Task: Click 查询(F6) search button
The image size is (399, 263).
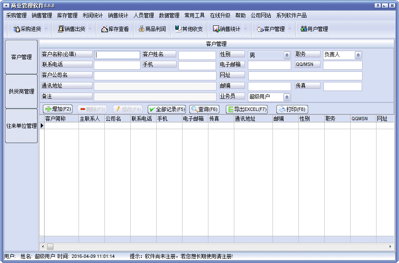Action: click(204, 109)
